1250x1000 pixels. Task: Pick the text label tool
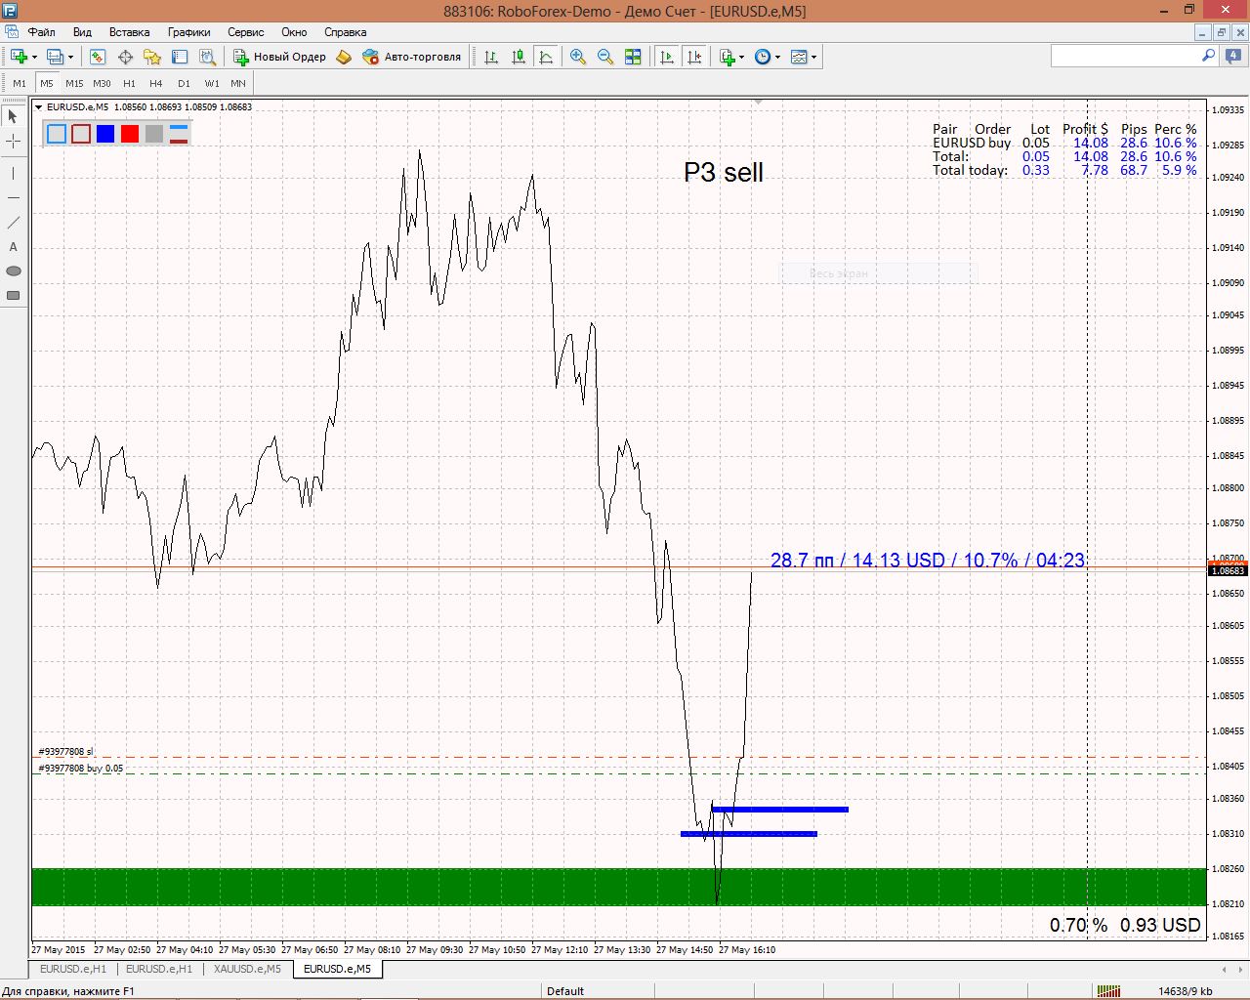pos(14,247)
